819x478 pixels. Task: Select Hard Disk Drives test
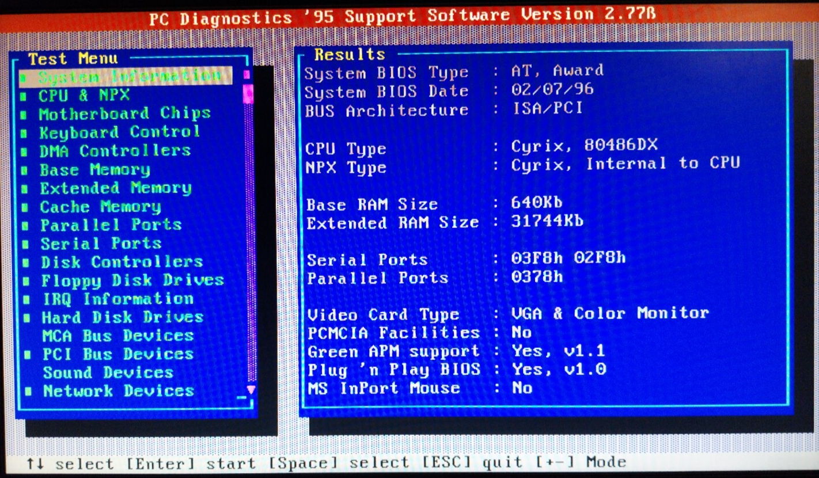[x=122, y=317]
